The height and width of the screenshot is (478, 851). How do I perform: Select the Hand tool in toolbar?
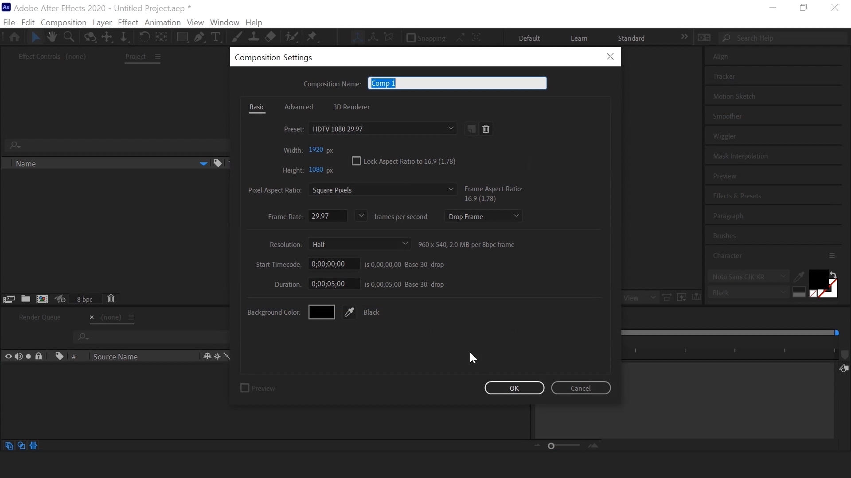[52, 37]
